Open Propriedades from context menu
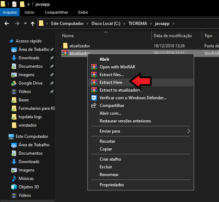The width and height of the screenshot is (219, 202). [141, 185]
